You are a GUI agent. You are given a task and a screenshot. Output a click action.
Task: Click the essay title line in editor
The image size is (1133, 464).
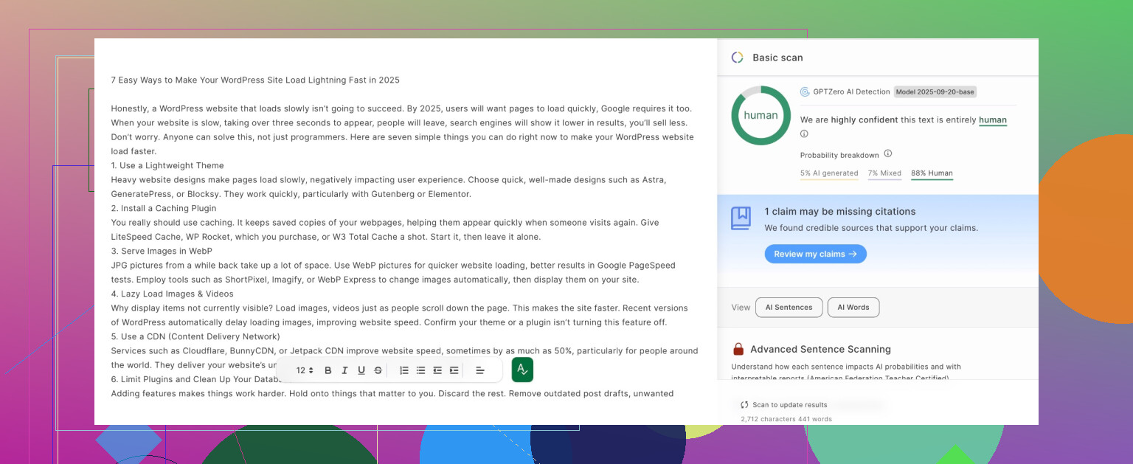point(255,80)
